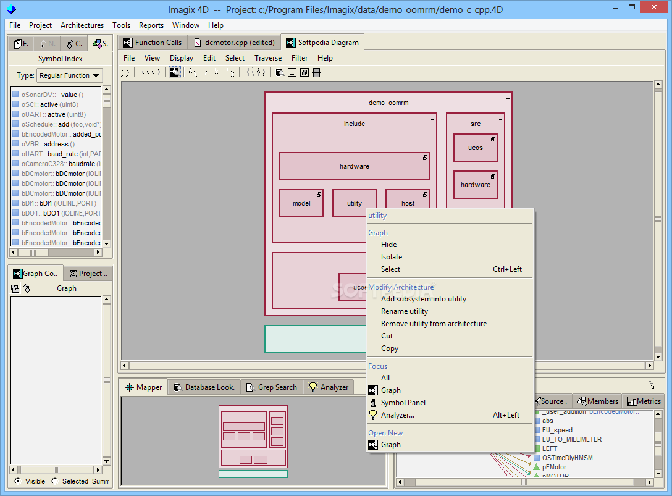Screen dimensions: 672x496
Task: Click the diagram's horizontal scrollbar left arrow
Action: 125,366
